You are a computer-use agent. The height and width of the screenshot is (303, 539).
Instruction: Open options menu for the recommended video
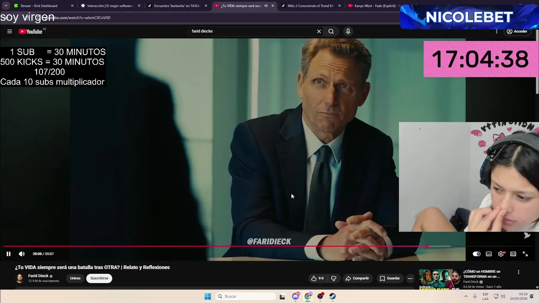[x=518, y=272]
